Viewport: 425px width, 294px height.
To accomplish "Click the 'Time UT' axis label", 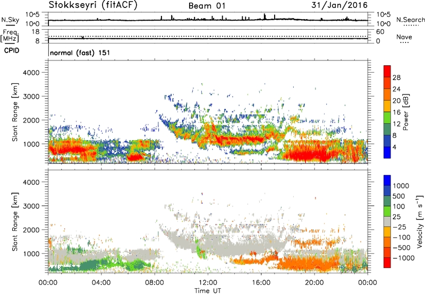I will (x=208, y=291).
